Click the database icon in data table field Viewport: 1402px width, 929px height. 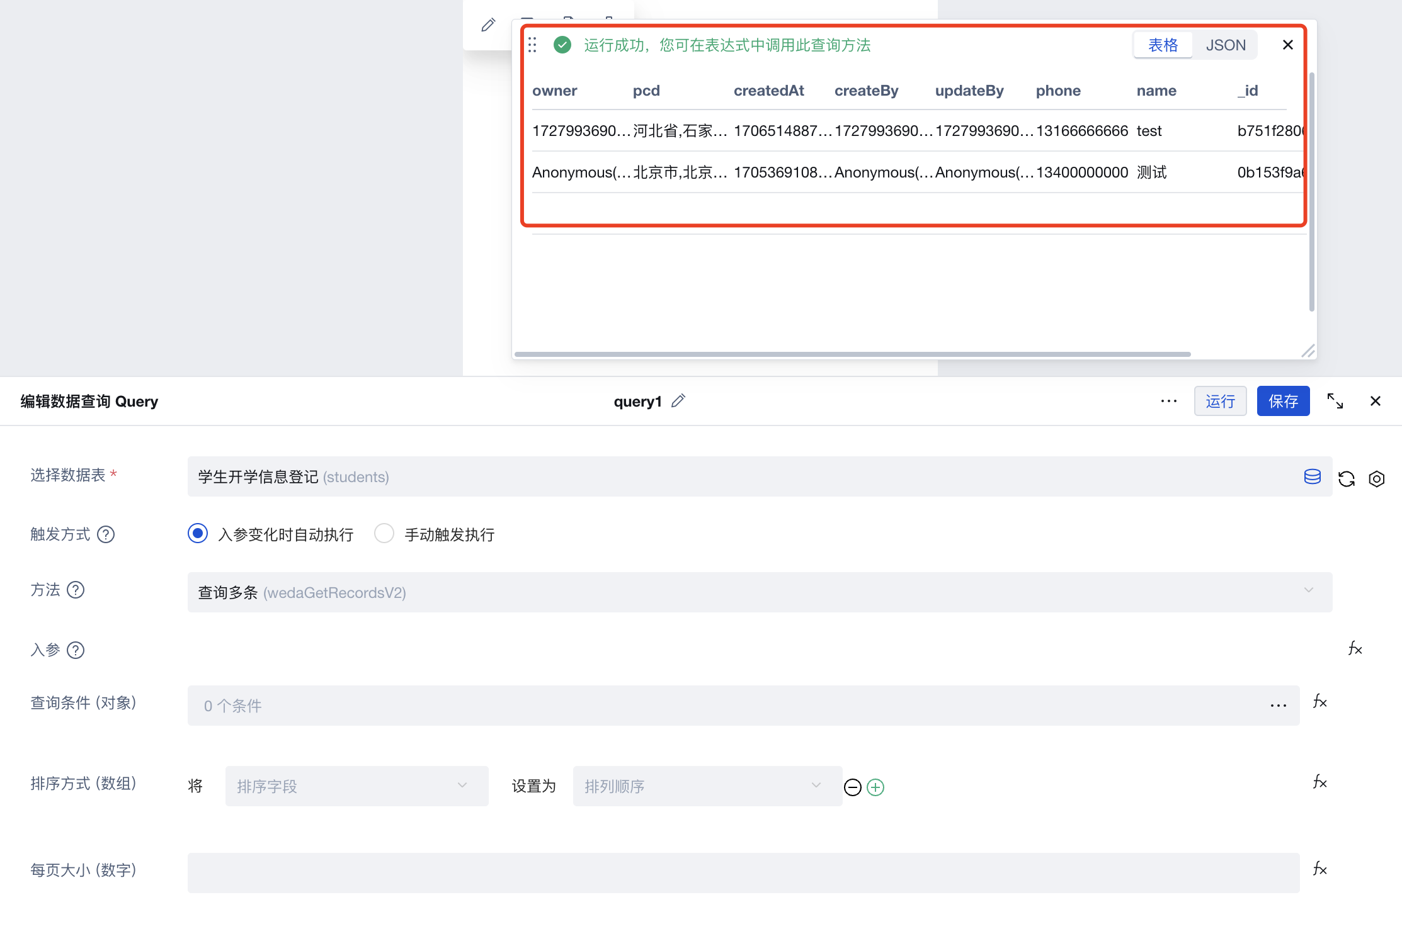pyautogui.click(x=1313, y=476)
